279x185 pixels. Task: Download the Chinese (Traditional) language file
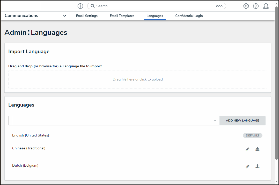tap(257, 149)
